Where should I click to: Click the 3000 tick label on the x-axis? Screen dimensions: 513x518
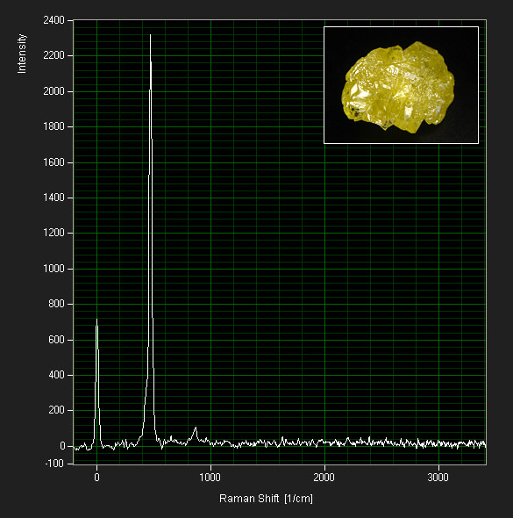click(x=438, y=478)
